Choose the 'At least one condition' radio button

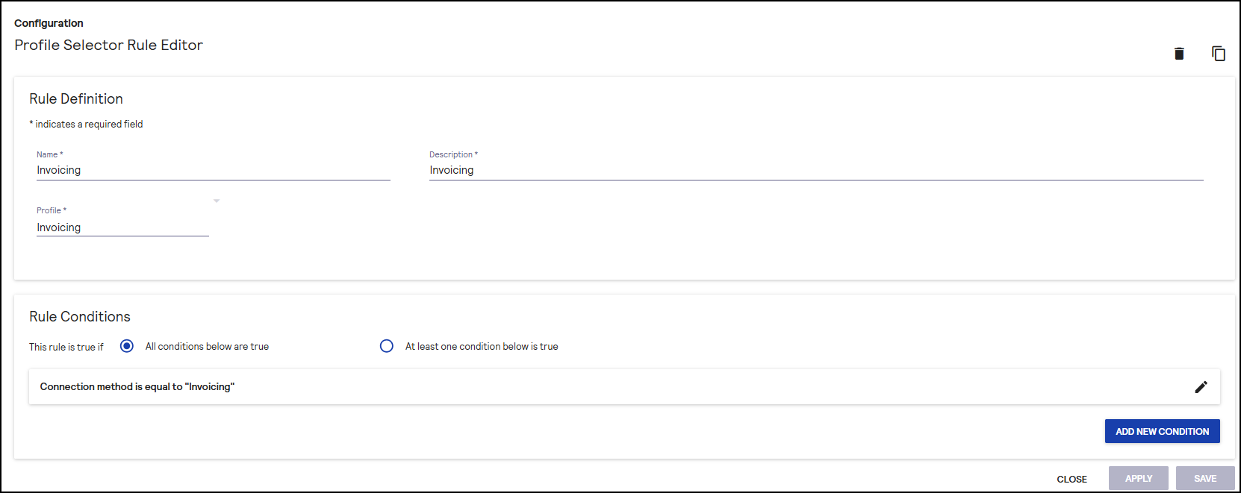click(387, 346)
